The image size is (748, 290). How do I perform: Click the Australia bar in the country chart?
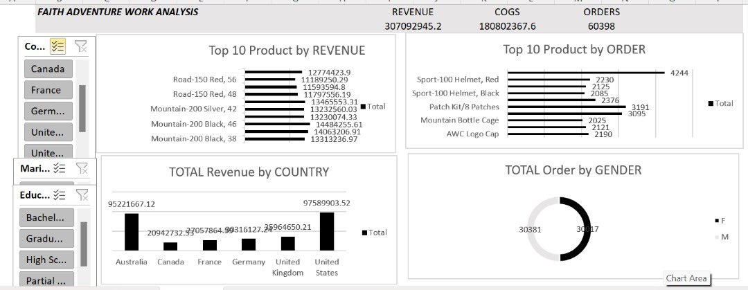132,232
